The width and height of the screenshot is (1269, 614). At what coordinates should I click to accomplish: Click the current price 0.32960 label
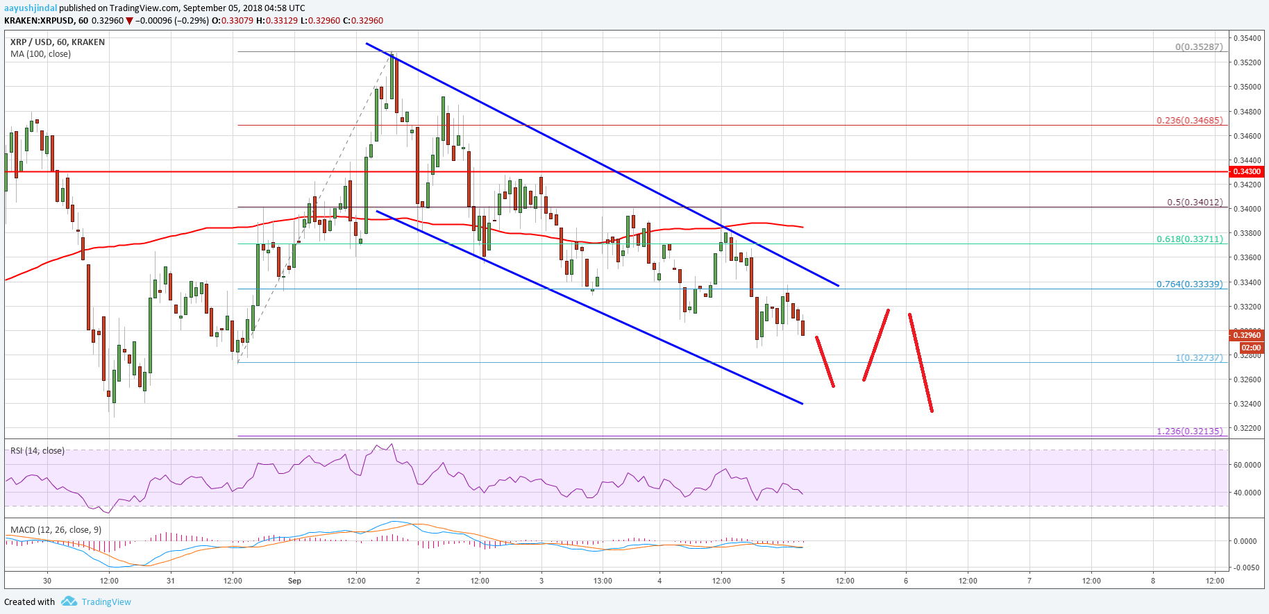click(x=1247, y=335)
